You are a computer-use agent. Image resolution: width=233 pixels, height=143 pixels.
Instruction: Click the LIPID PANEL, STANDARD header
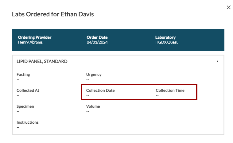[42, 61]
